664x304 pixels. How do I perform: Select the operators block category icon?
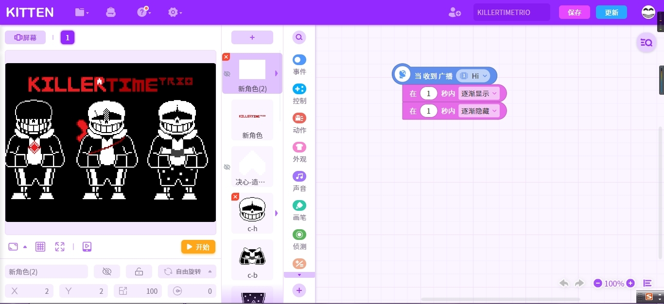[x=299, y=264]
